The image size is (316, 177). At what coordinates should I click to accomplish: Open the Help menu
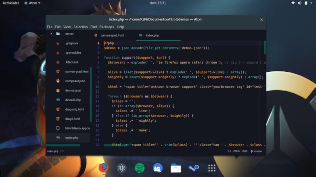click(120, 27)
